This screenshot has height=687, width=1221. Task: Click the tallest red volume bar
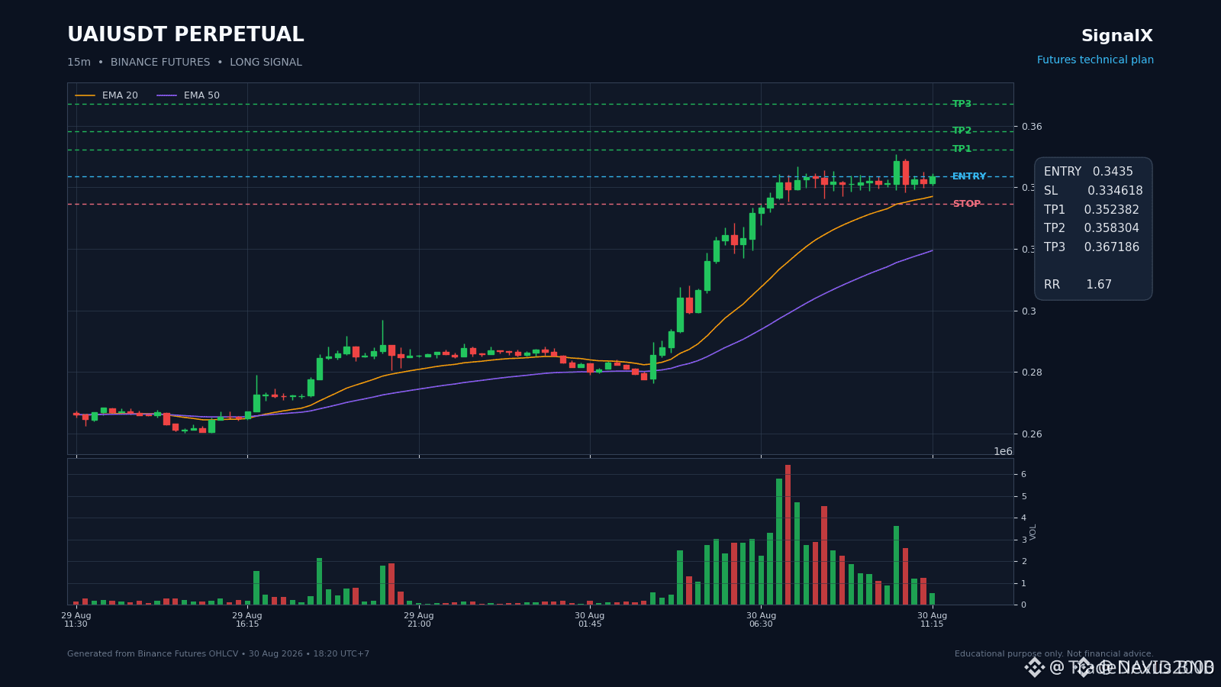(788, 535)
